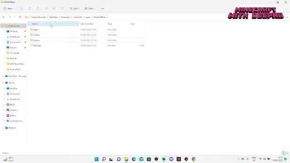This screenshot has height=163, width=290.
Task: Open Local Disk (C:) in sidebar
Action: tap(16, 121)
